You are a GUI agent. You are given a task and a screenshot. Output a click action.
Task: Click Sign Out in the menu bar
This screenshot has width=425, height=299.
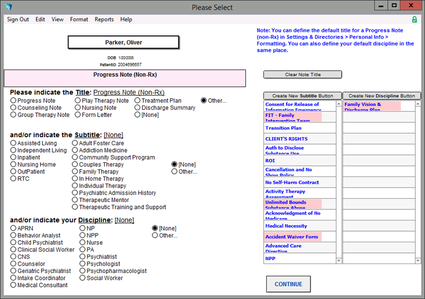18,20
